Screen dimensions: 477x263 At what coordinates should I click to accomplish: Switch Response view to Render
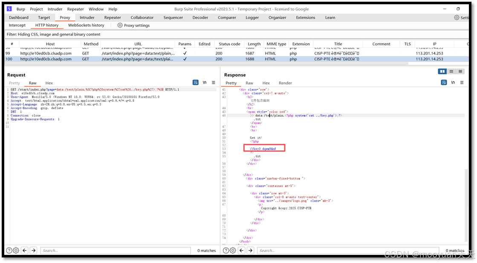(285, 83)
